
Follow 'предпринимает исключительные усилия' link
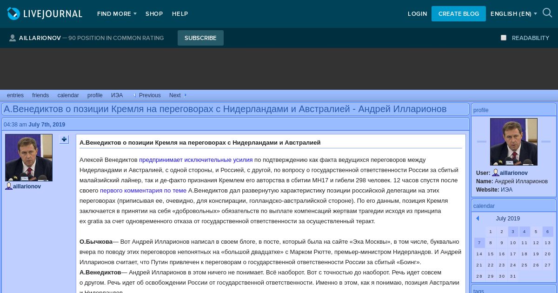[x=196, y=160]
